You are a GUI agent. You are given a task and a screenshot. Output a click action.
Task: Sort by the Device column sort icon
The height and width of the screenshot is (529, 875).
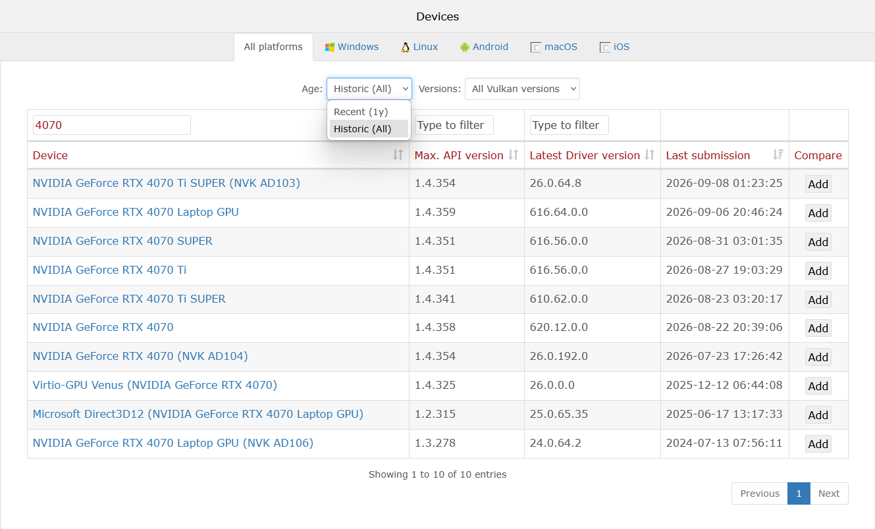point(398,155)
